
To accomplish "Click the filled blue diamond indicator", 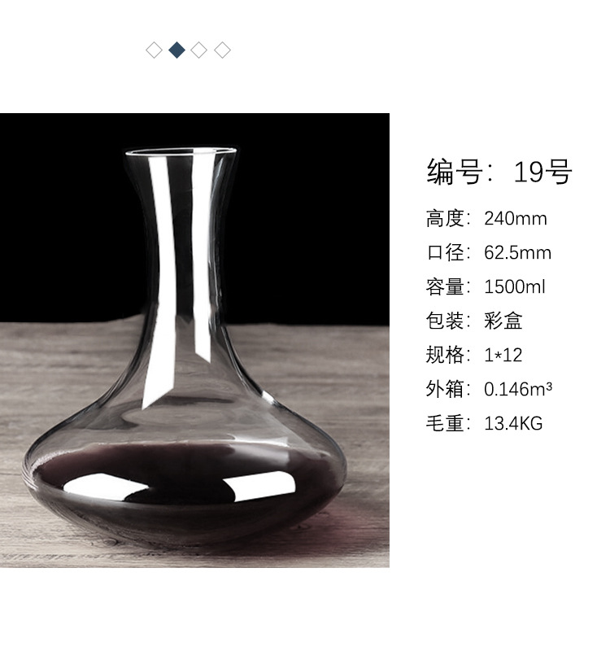I will coord(177,50).
